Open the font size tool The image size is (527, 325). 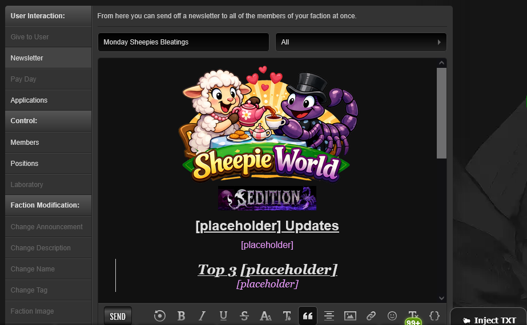[265, 316]
